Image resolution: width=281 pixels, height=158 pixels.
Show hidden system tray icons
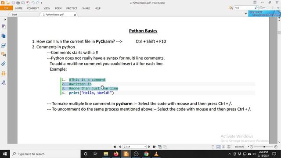click(x=230, y=154)
